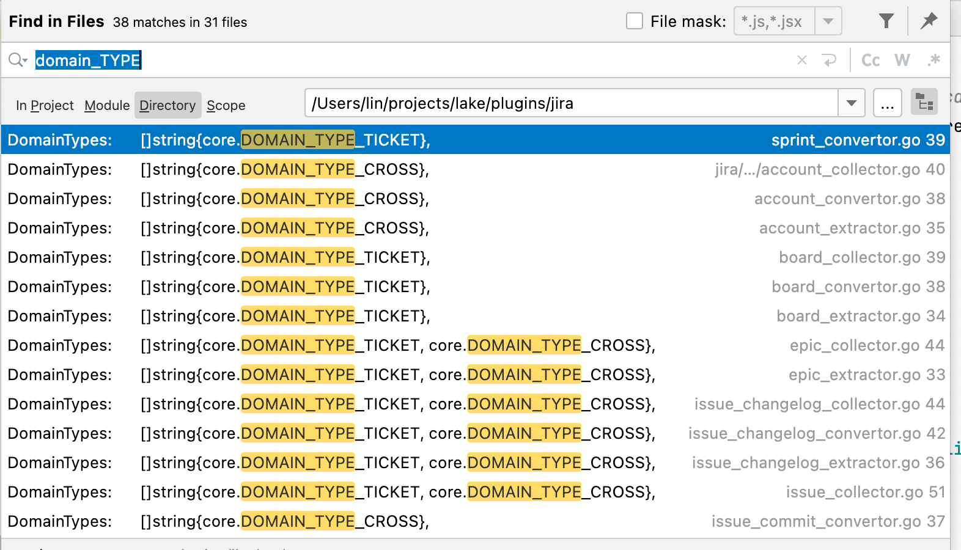Select the account_extractor.go 35 result

tap(476, 228)
